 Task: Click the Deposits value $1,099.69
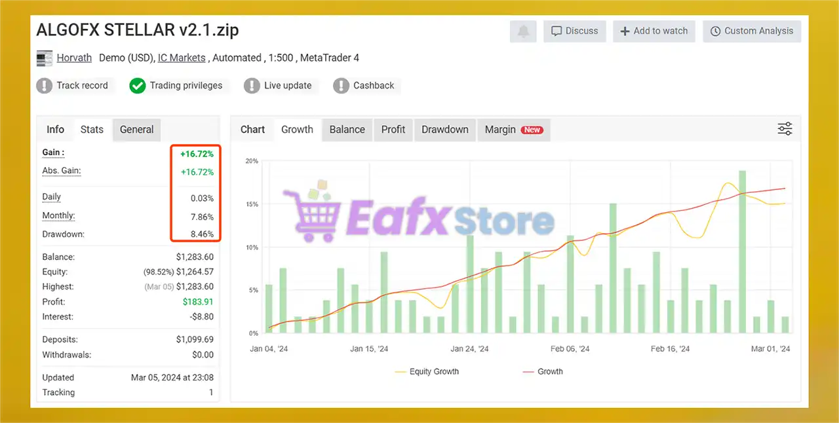tap(195, 340)
